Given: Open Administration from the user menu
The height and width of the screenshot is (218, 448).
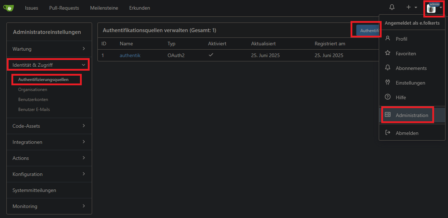Looking at the screenshot, I should pos(412,115).
